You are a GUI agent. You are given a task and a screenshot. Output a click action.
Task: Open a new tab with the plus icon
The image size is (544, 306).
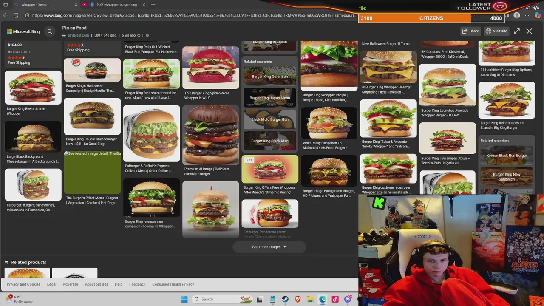coord(153,4)
